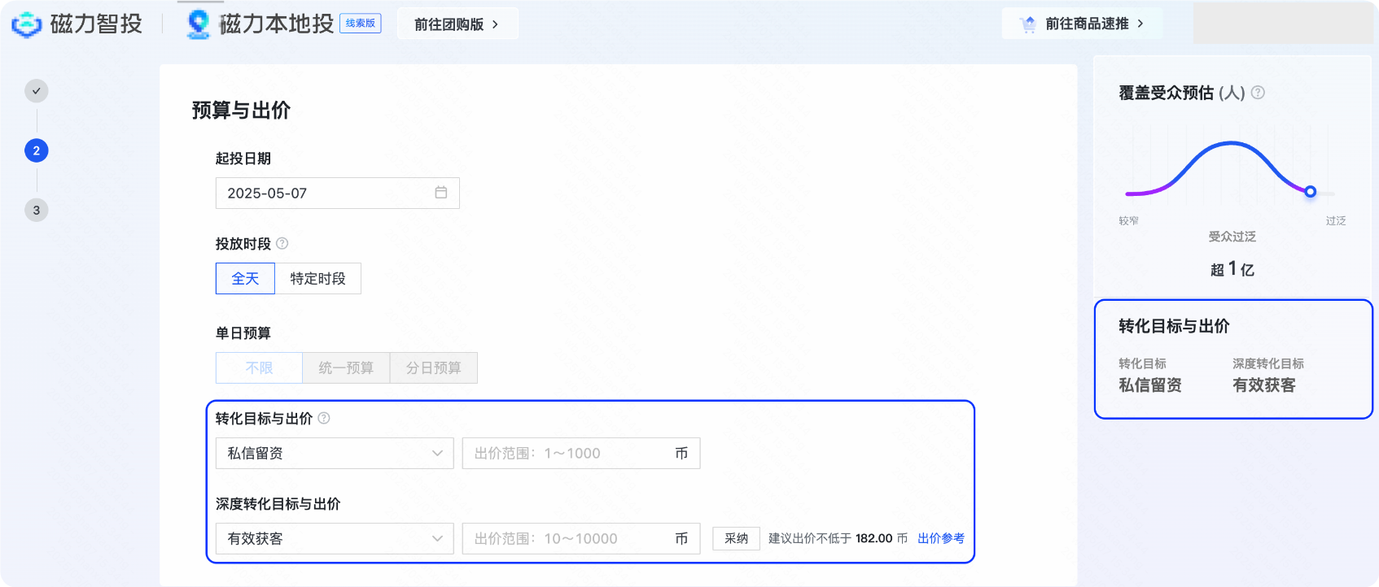Click the 受众过泛 status label

click(x=1232, y=237)
